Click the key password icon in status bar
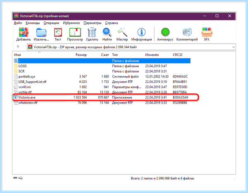 point(21,178)
